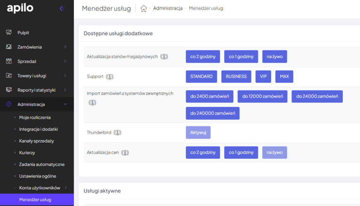
Task: Open Zadania automatyczne in sidebar
Action: 41,164
